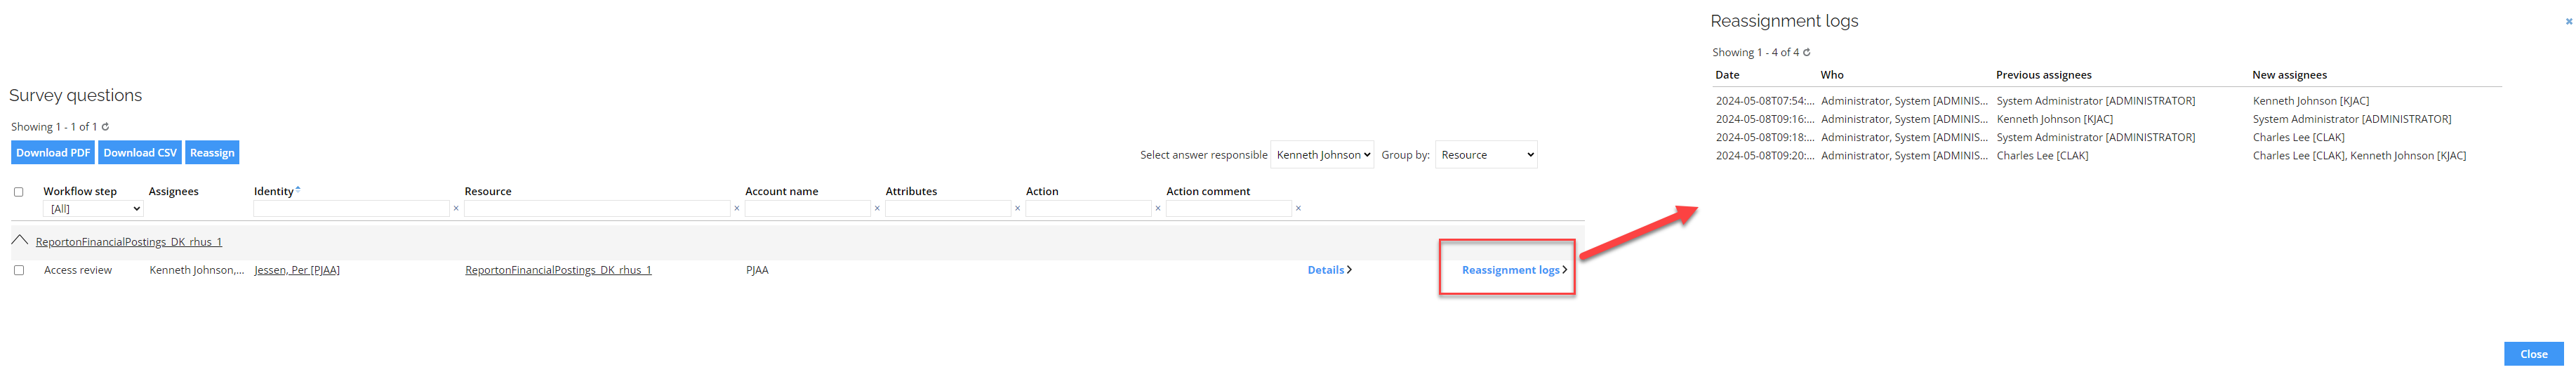Click into the Attributes filter input
Image resolution: width=2576 pixels, height=372 pixels.
(948, 209)
